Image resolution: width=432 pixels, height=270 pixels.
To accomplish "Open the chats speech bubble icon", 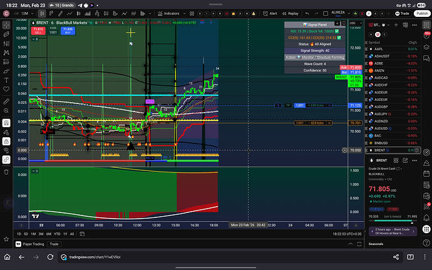I will click(426, 58).
